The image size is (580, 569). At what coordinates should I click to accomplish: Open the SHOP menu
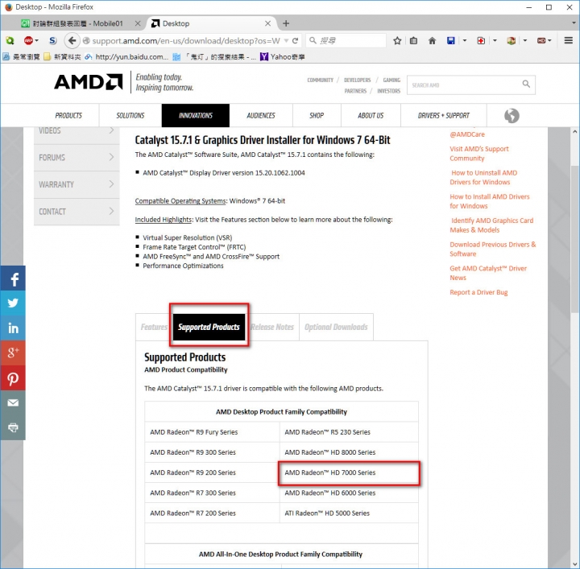coord(317,116)
